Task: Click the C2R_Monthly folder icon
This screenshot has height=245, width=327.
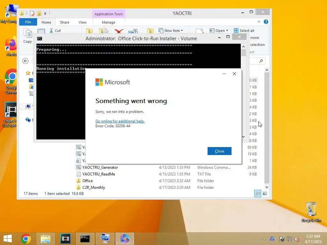Action: point(79,187)
